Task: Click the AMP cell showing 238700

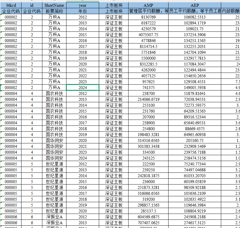Action: point(148,93)
